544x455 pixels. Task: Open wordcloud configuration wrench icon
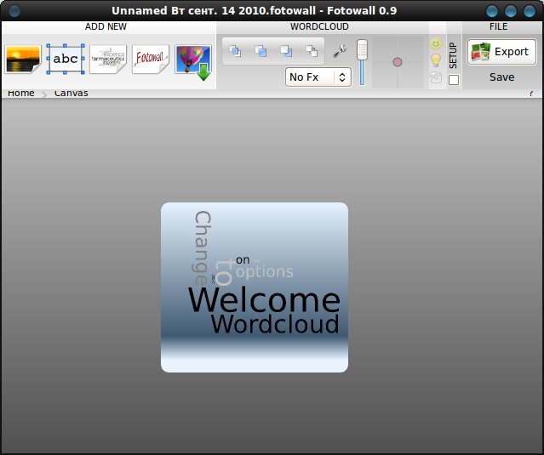click(340, 51)
